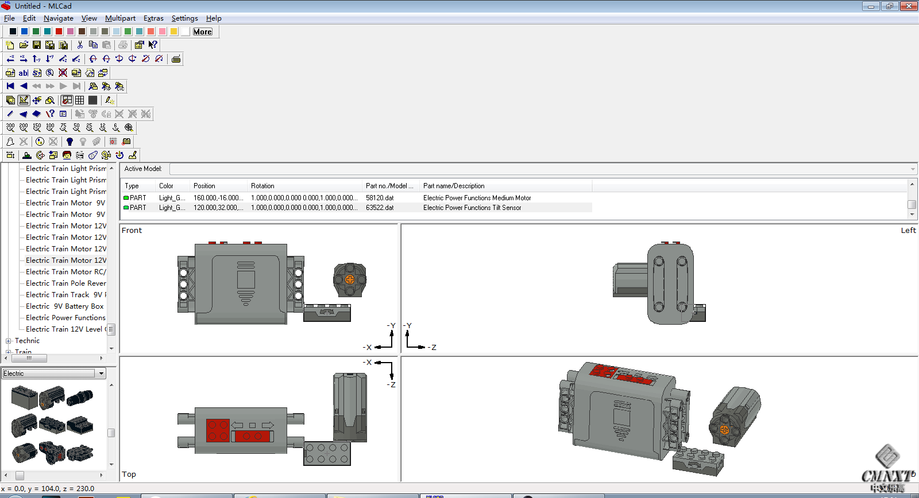Select 'Electric Train 12V Level' tree item
This screenshot has width=919, height=498.
pyautogui.click(x=66, y=329)
